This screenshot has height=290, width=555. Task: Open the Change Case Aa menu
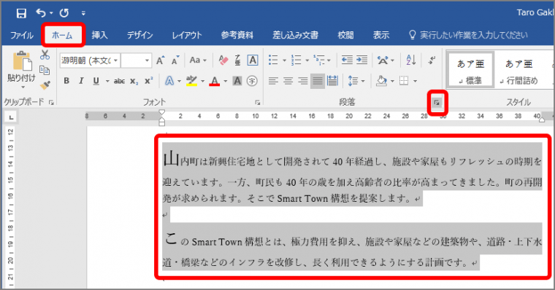point(198,60)
